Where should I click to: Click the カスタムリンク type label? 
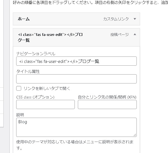116,19
